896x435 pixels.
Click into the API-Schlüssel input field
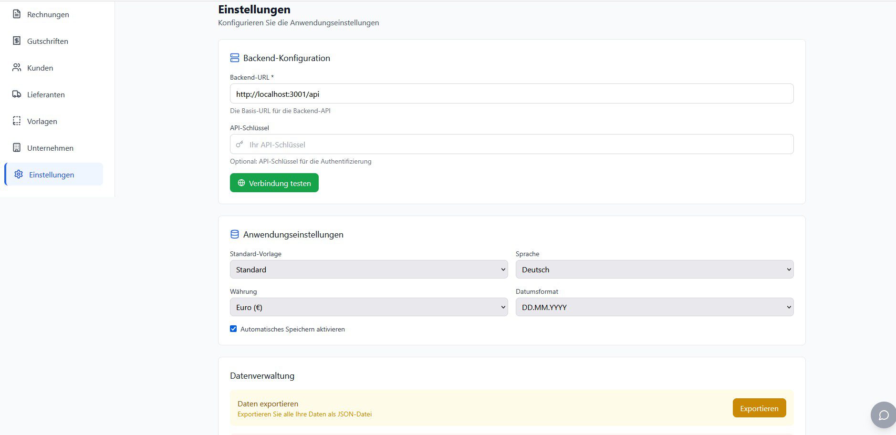[x=512, y=144]
